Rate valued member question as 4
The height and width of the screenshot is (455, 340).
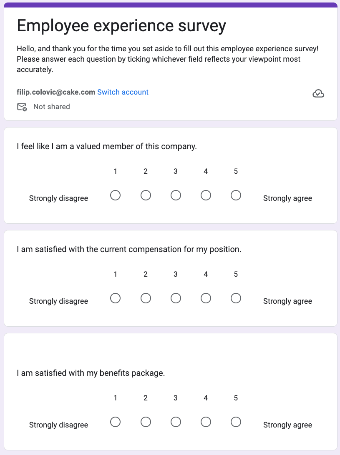pos(206,195)
